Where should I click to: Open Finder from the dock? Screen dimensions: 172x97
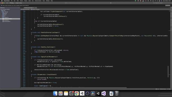(55, 93)
